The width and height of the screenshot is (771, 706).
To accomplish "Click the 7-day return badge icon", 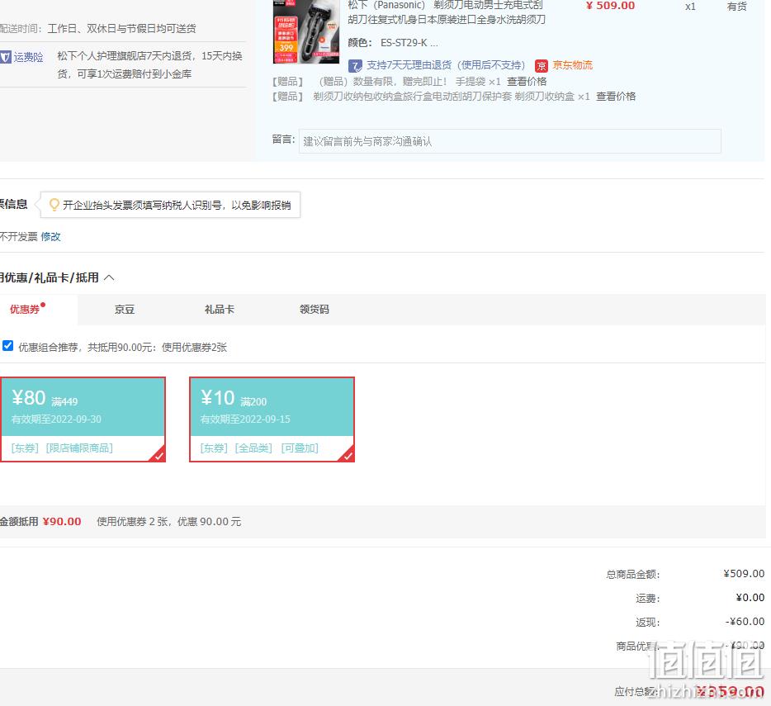I will [355, 65].
